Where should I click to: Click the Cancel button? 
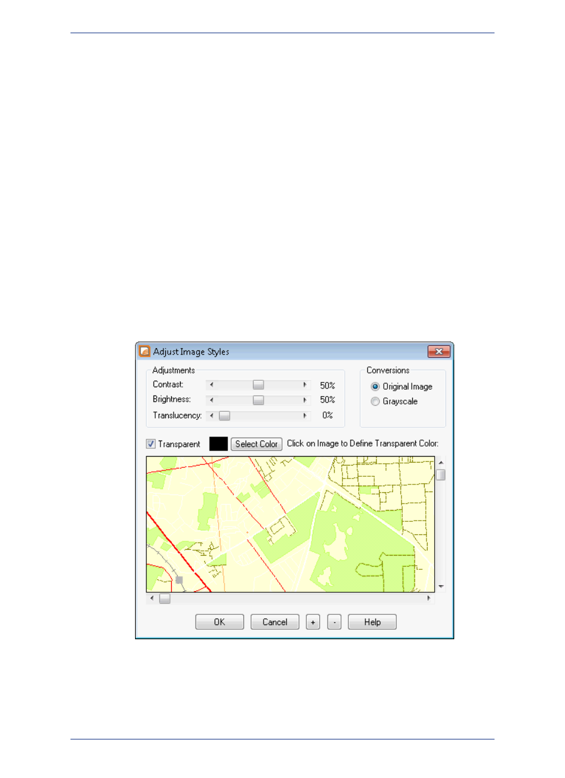[x=275, y=622]
